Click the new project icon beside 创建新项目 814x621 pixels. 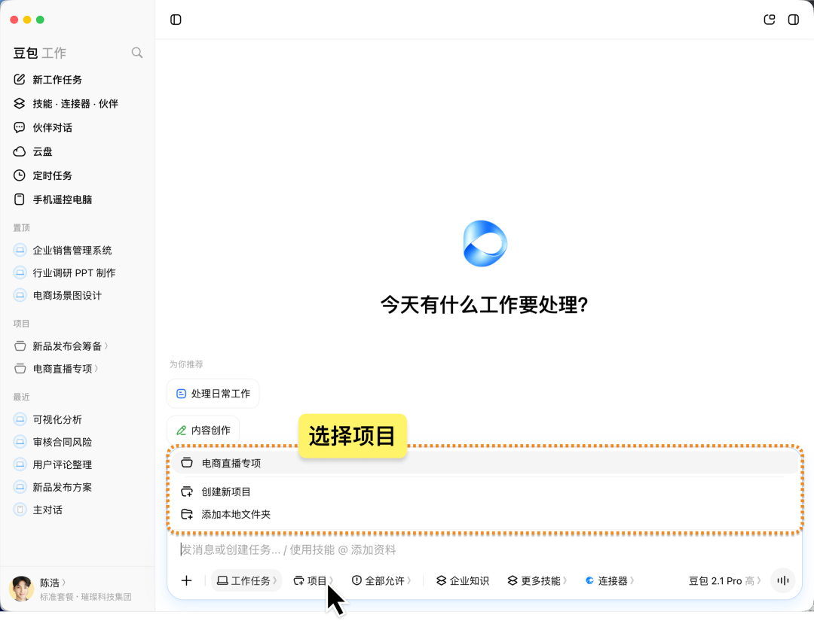click(x=187, y=492)
